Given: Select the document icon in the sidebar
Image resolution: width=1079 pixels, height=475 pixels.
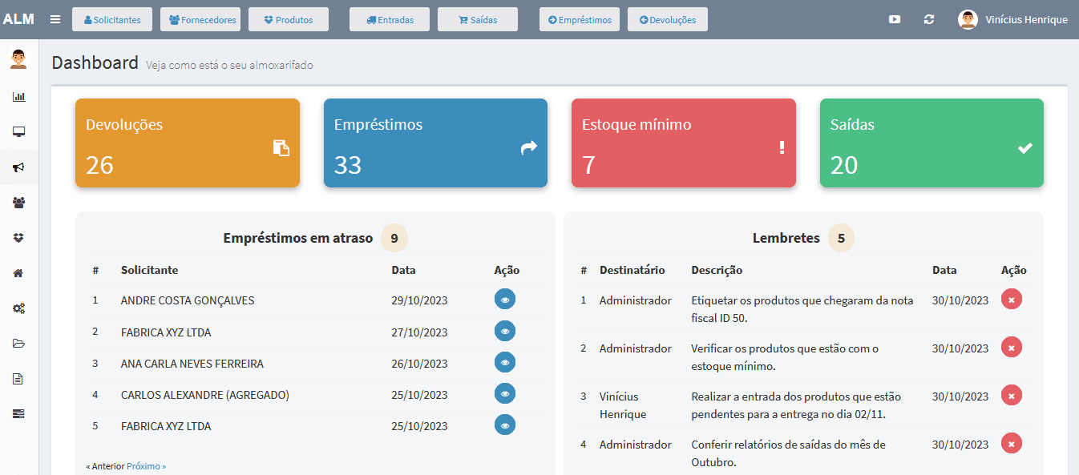Looking at the screenshot, I should coord(18,378).
